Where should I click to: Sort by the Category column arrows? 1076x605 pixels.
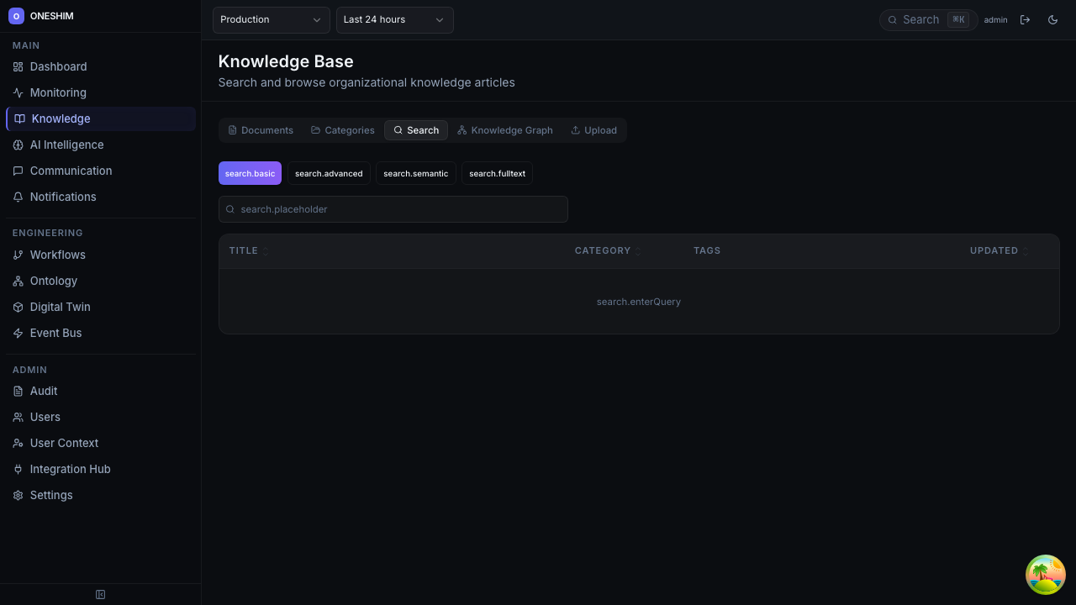(x=637, y=250)
